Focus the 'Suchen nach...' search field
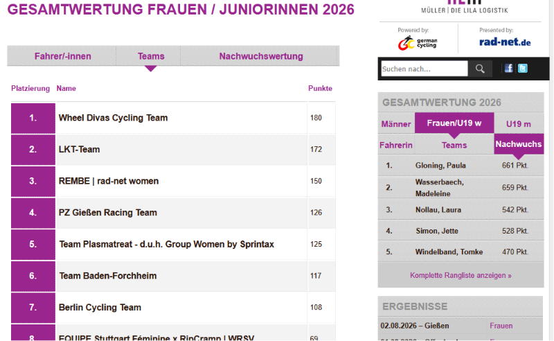The height and width of the screenshot is (341, 554). coord(425,69)
